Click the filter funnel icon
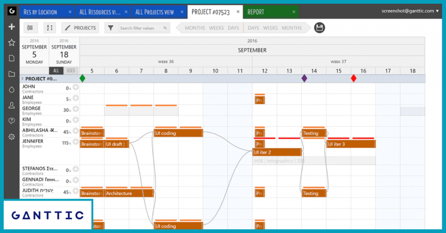Screen dimensions: 446x233 point(111,28)
